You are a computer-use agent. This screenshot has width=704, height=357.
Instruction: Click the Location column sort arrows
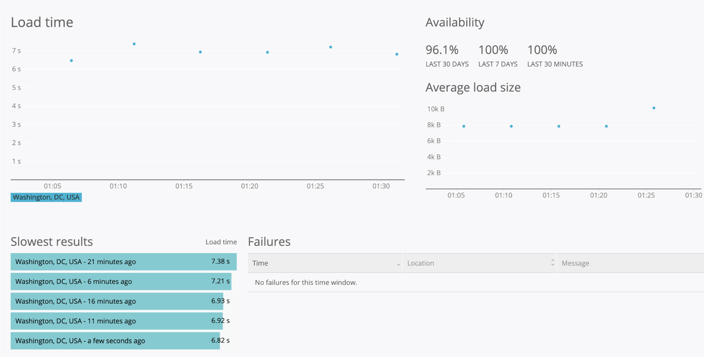[553, 263]
